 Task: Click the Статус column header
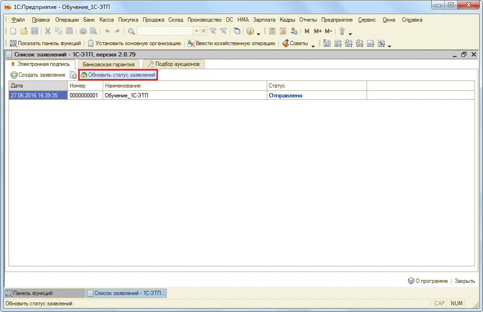click(x=317, y=86)
